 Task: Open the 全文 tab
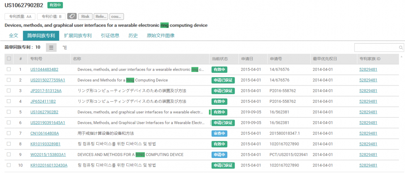14,35
